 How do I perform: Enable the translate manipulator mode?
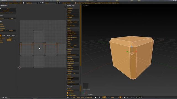click(105, 97)
